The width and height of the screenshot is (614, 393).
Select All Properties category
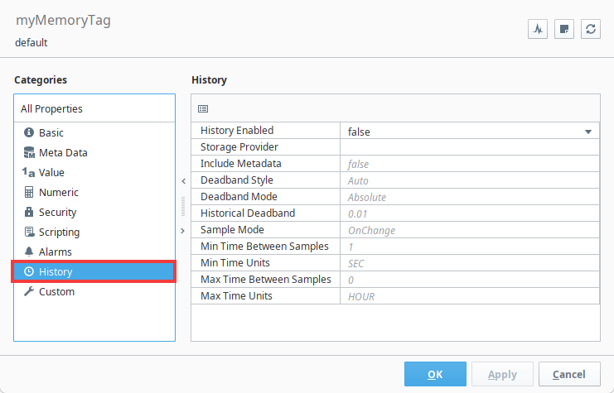pyautogui.click(x=94, y=108)
